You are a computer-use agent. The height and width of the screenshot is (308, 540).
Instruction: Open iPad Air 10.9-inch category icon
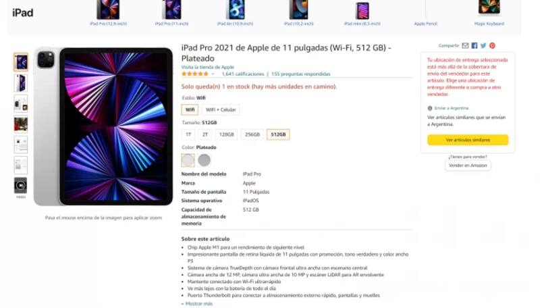235,9
